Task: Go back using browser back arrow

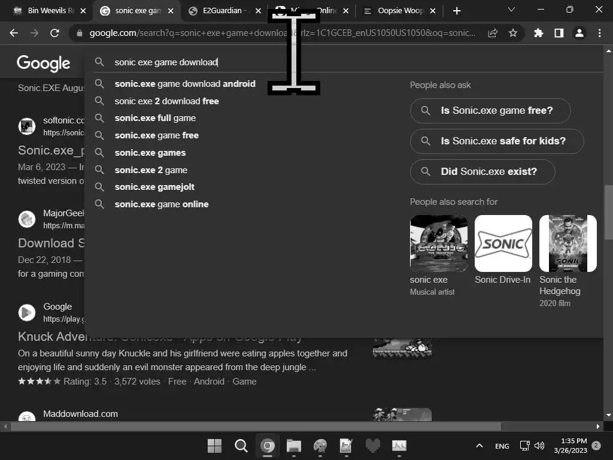Action: pyautogui.click(x=14, y=34)
